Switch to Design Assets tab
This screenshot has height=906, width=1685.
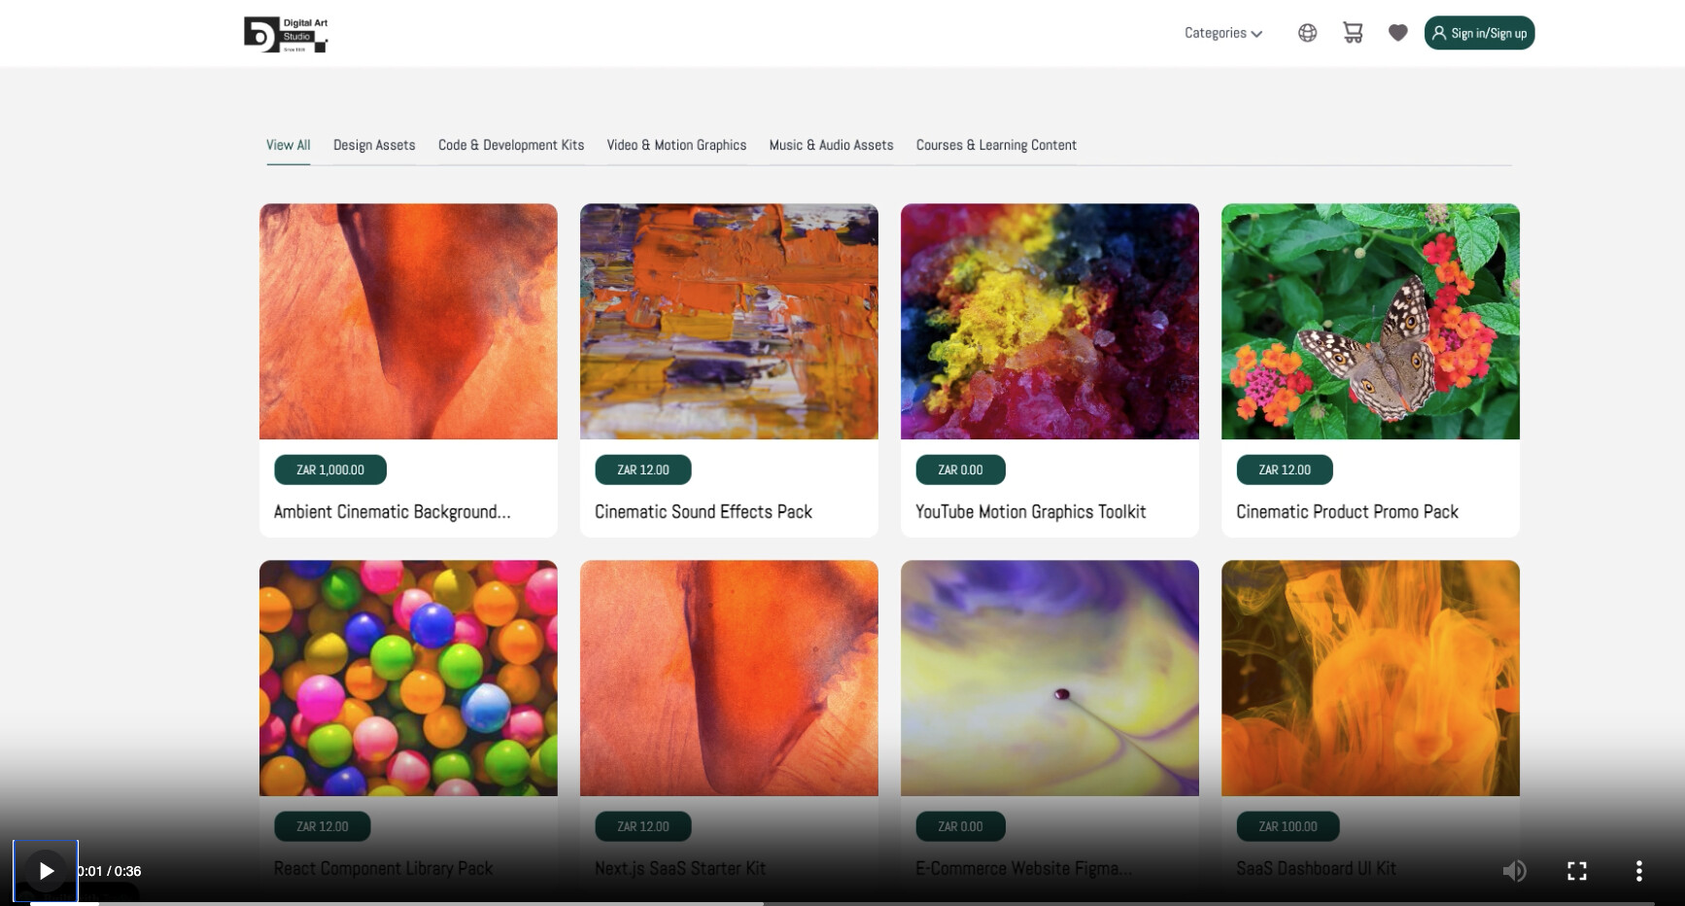click(x=374, y=146)
